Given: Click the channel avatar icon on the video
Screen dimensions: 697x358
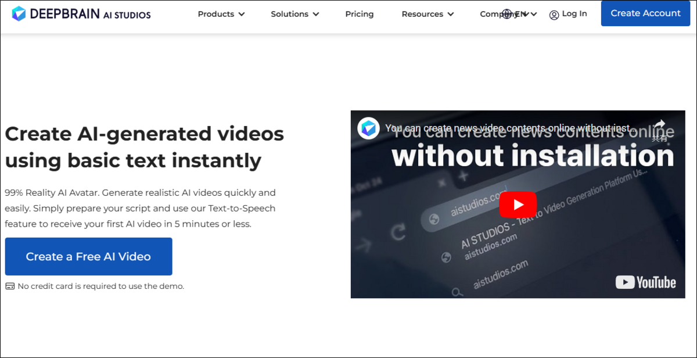Looking at the screenshot, I should pos(368,128).
